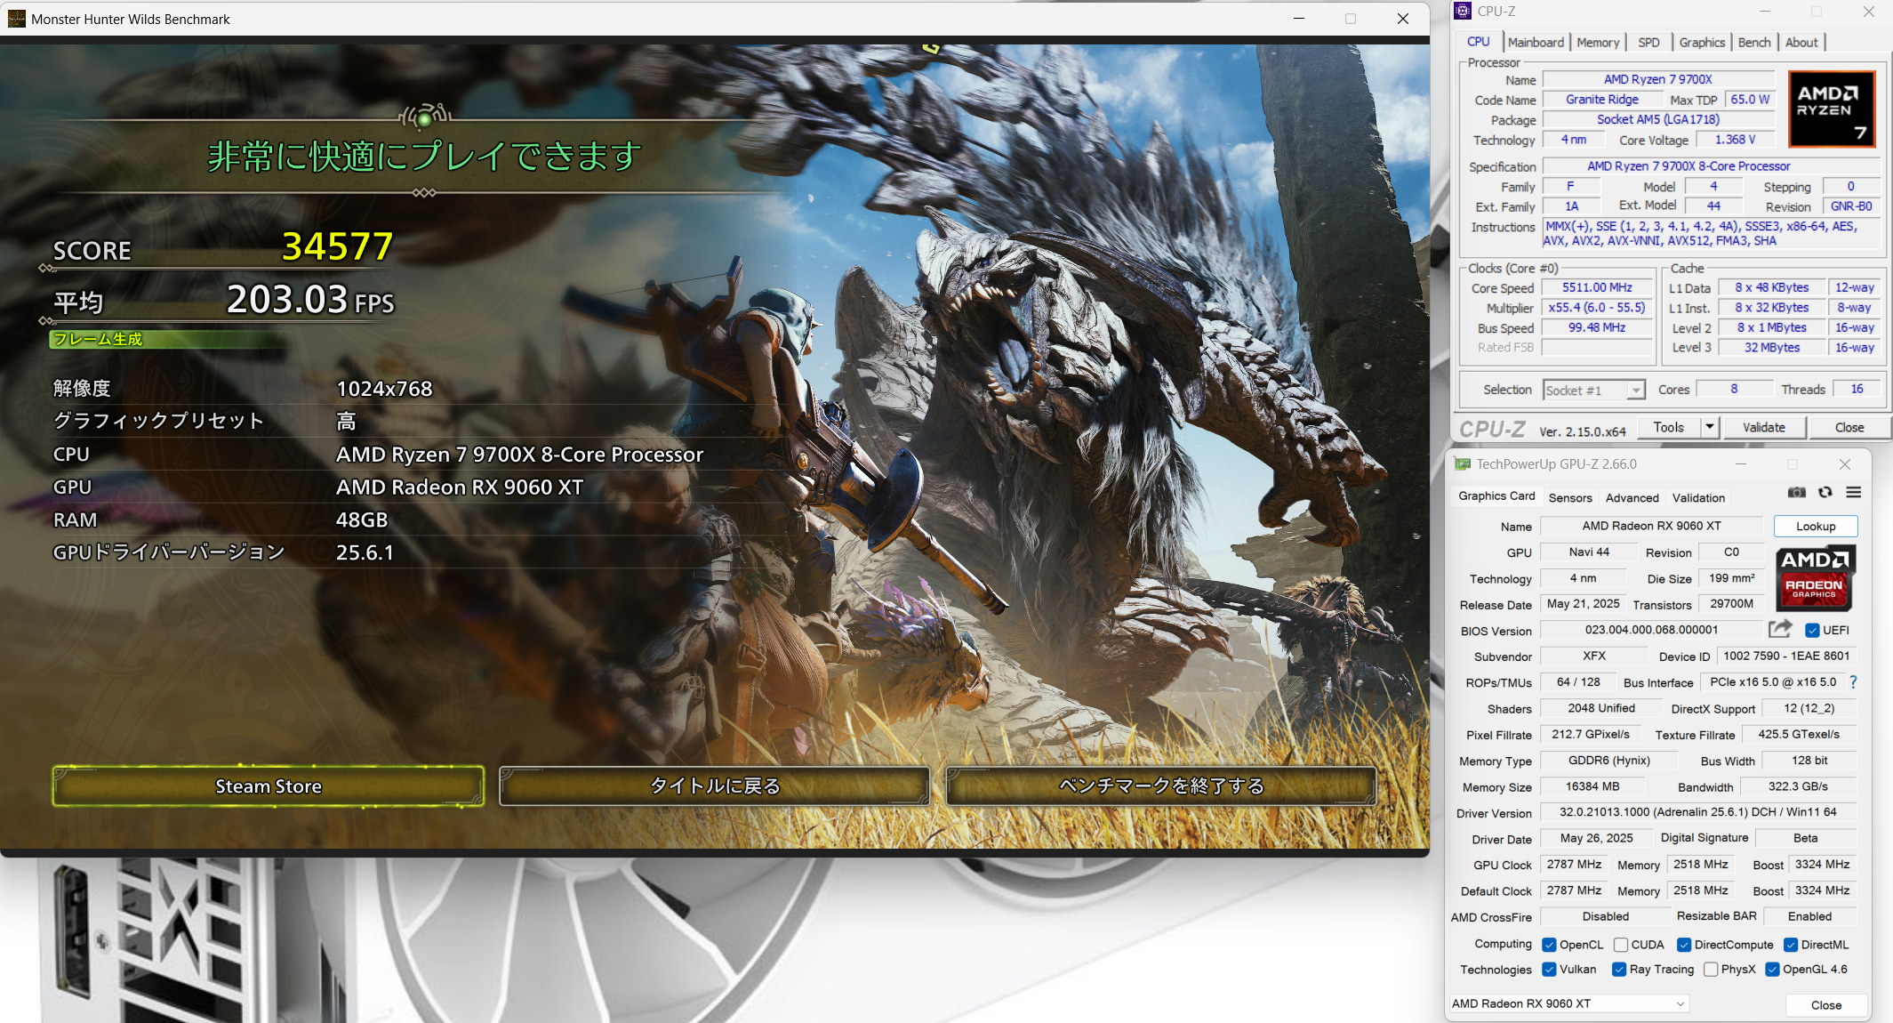Open the About tab in CPU-Z
Viewport: 1893px width, 1023px height.
coord(1801,42)
